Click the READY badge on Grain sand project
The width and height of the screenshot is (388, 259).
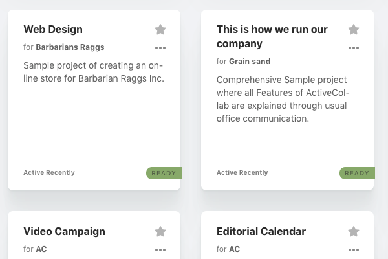(357, 174)
